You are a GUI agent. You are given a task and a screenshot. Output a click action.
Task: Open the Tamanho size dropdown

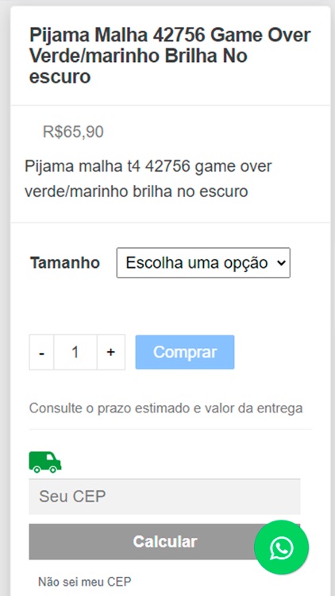pos(203,263)
